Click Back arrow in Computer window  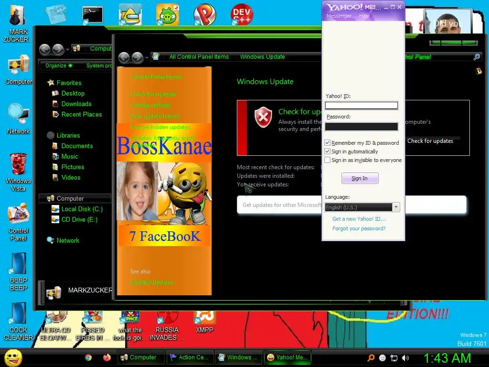pyautogui.click(x=44, y=49)
